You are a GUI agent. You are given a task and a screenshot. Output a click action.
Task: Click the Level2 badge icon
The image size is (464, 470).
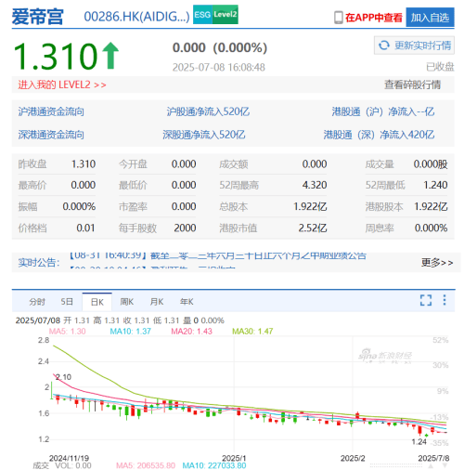click(226, 15)
